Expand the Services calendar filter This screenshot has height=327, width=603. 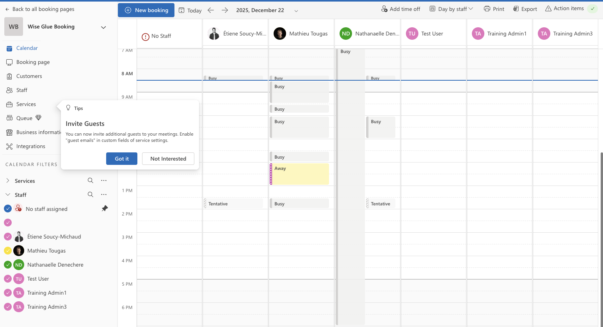coord(8,180)
